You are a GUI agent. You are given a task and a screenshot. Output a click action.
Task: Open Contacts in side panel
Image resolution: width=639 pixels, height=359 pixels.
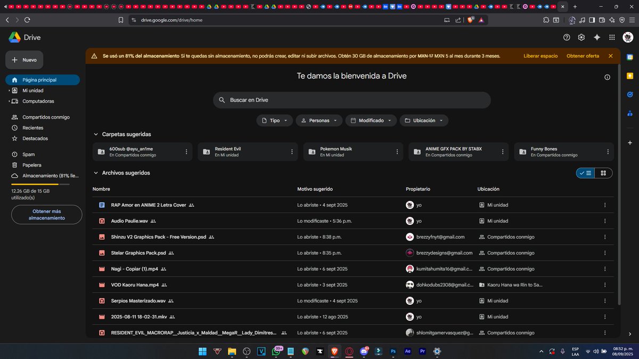(x=630, y=113)
